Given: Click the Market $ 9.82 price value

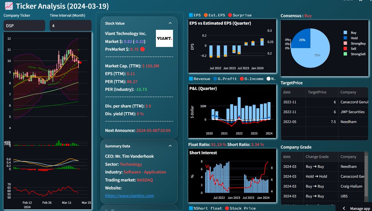Looking at the screenshot, I should click(128, 41).
